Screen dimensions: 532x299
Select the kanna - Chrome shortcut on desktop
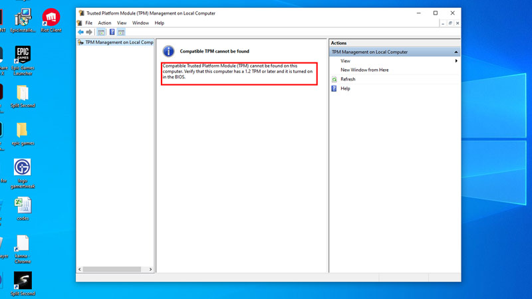pyautogui.click(x=23, y=249)
